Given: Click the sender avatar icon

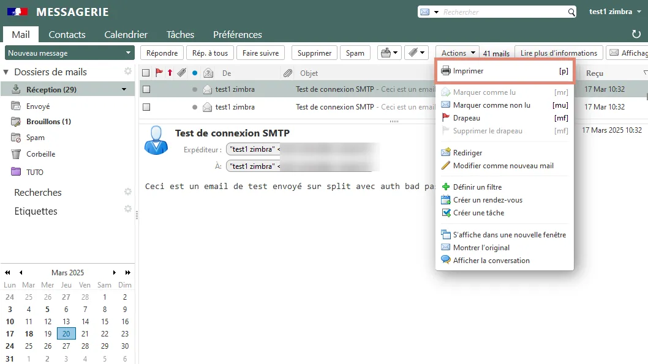Looking at the screenshot, I should [x=156, y=140].
